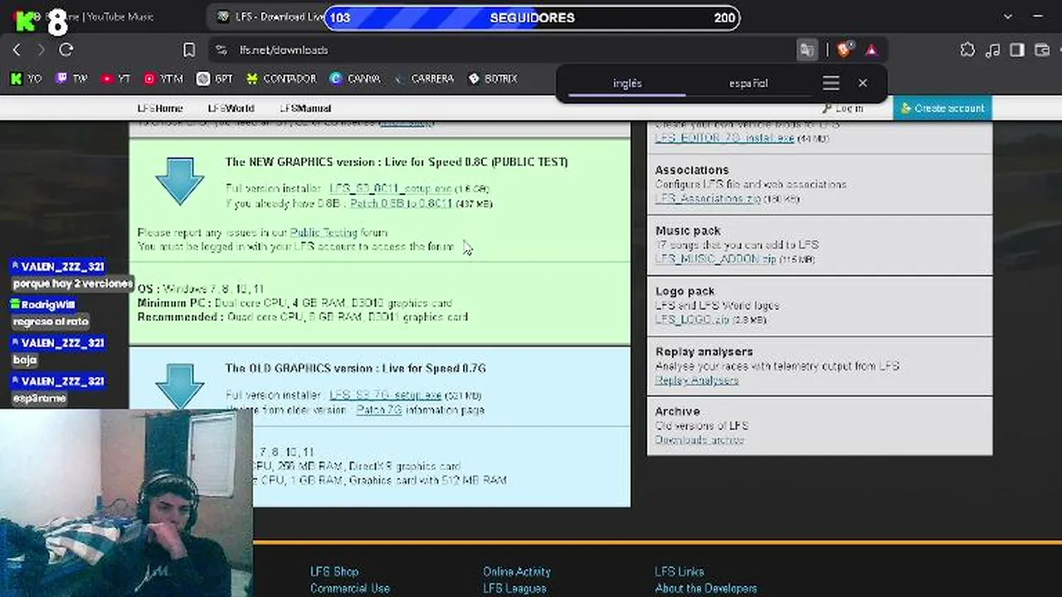Open the Brave Shields lion icon

click(x=844, y=50)
